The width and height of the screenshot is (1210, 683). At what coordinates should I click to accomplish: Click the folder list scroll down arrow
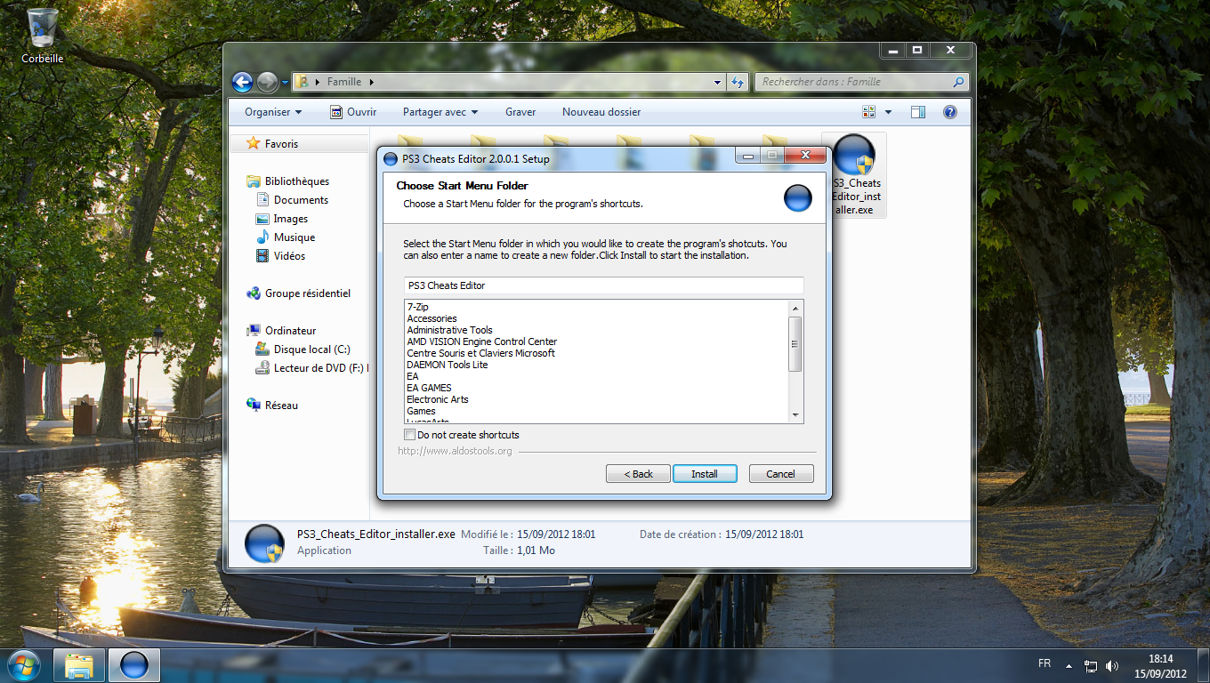(795, 415)
